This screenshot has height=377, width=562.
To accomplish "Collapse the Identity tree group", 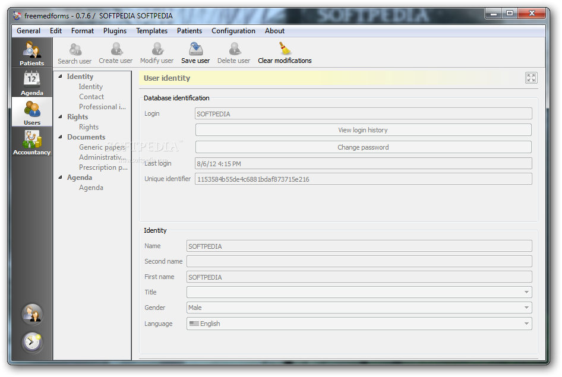I will [x=60, y=76].
